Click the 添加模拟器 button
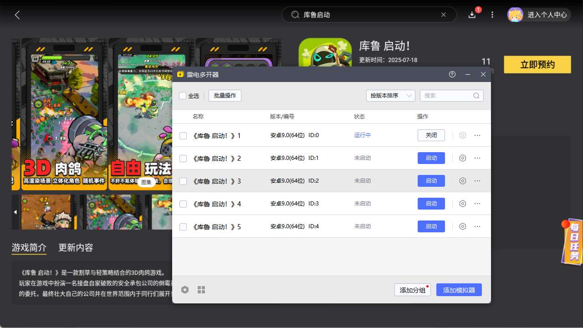Screen dimensions: 583x328 pos(459,290)
